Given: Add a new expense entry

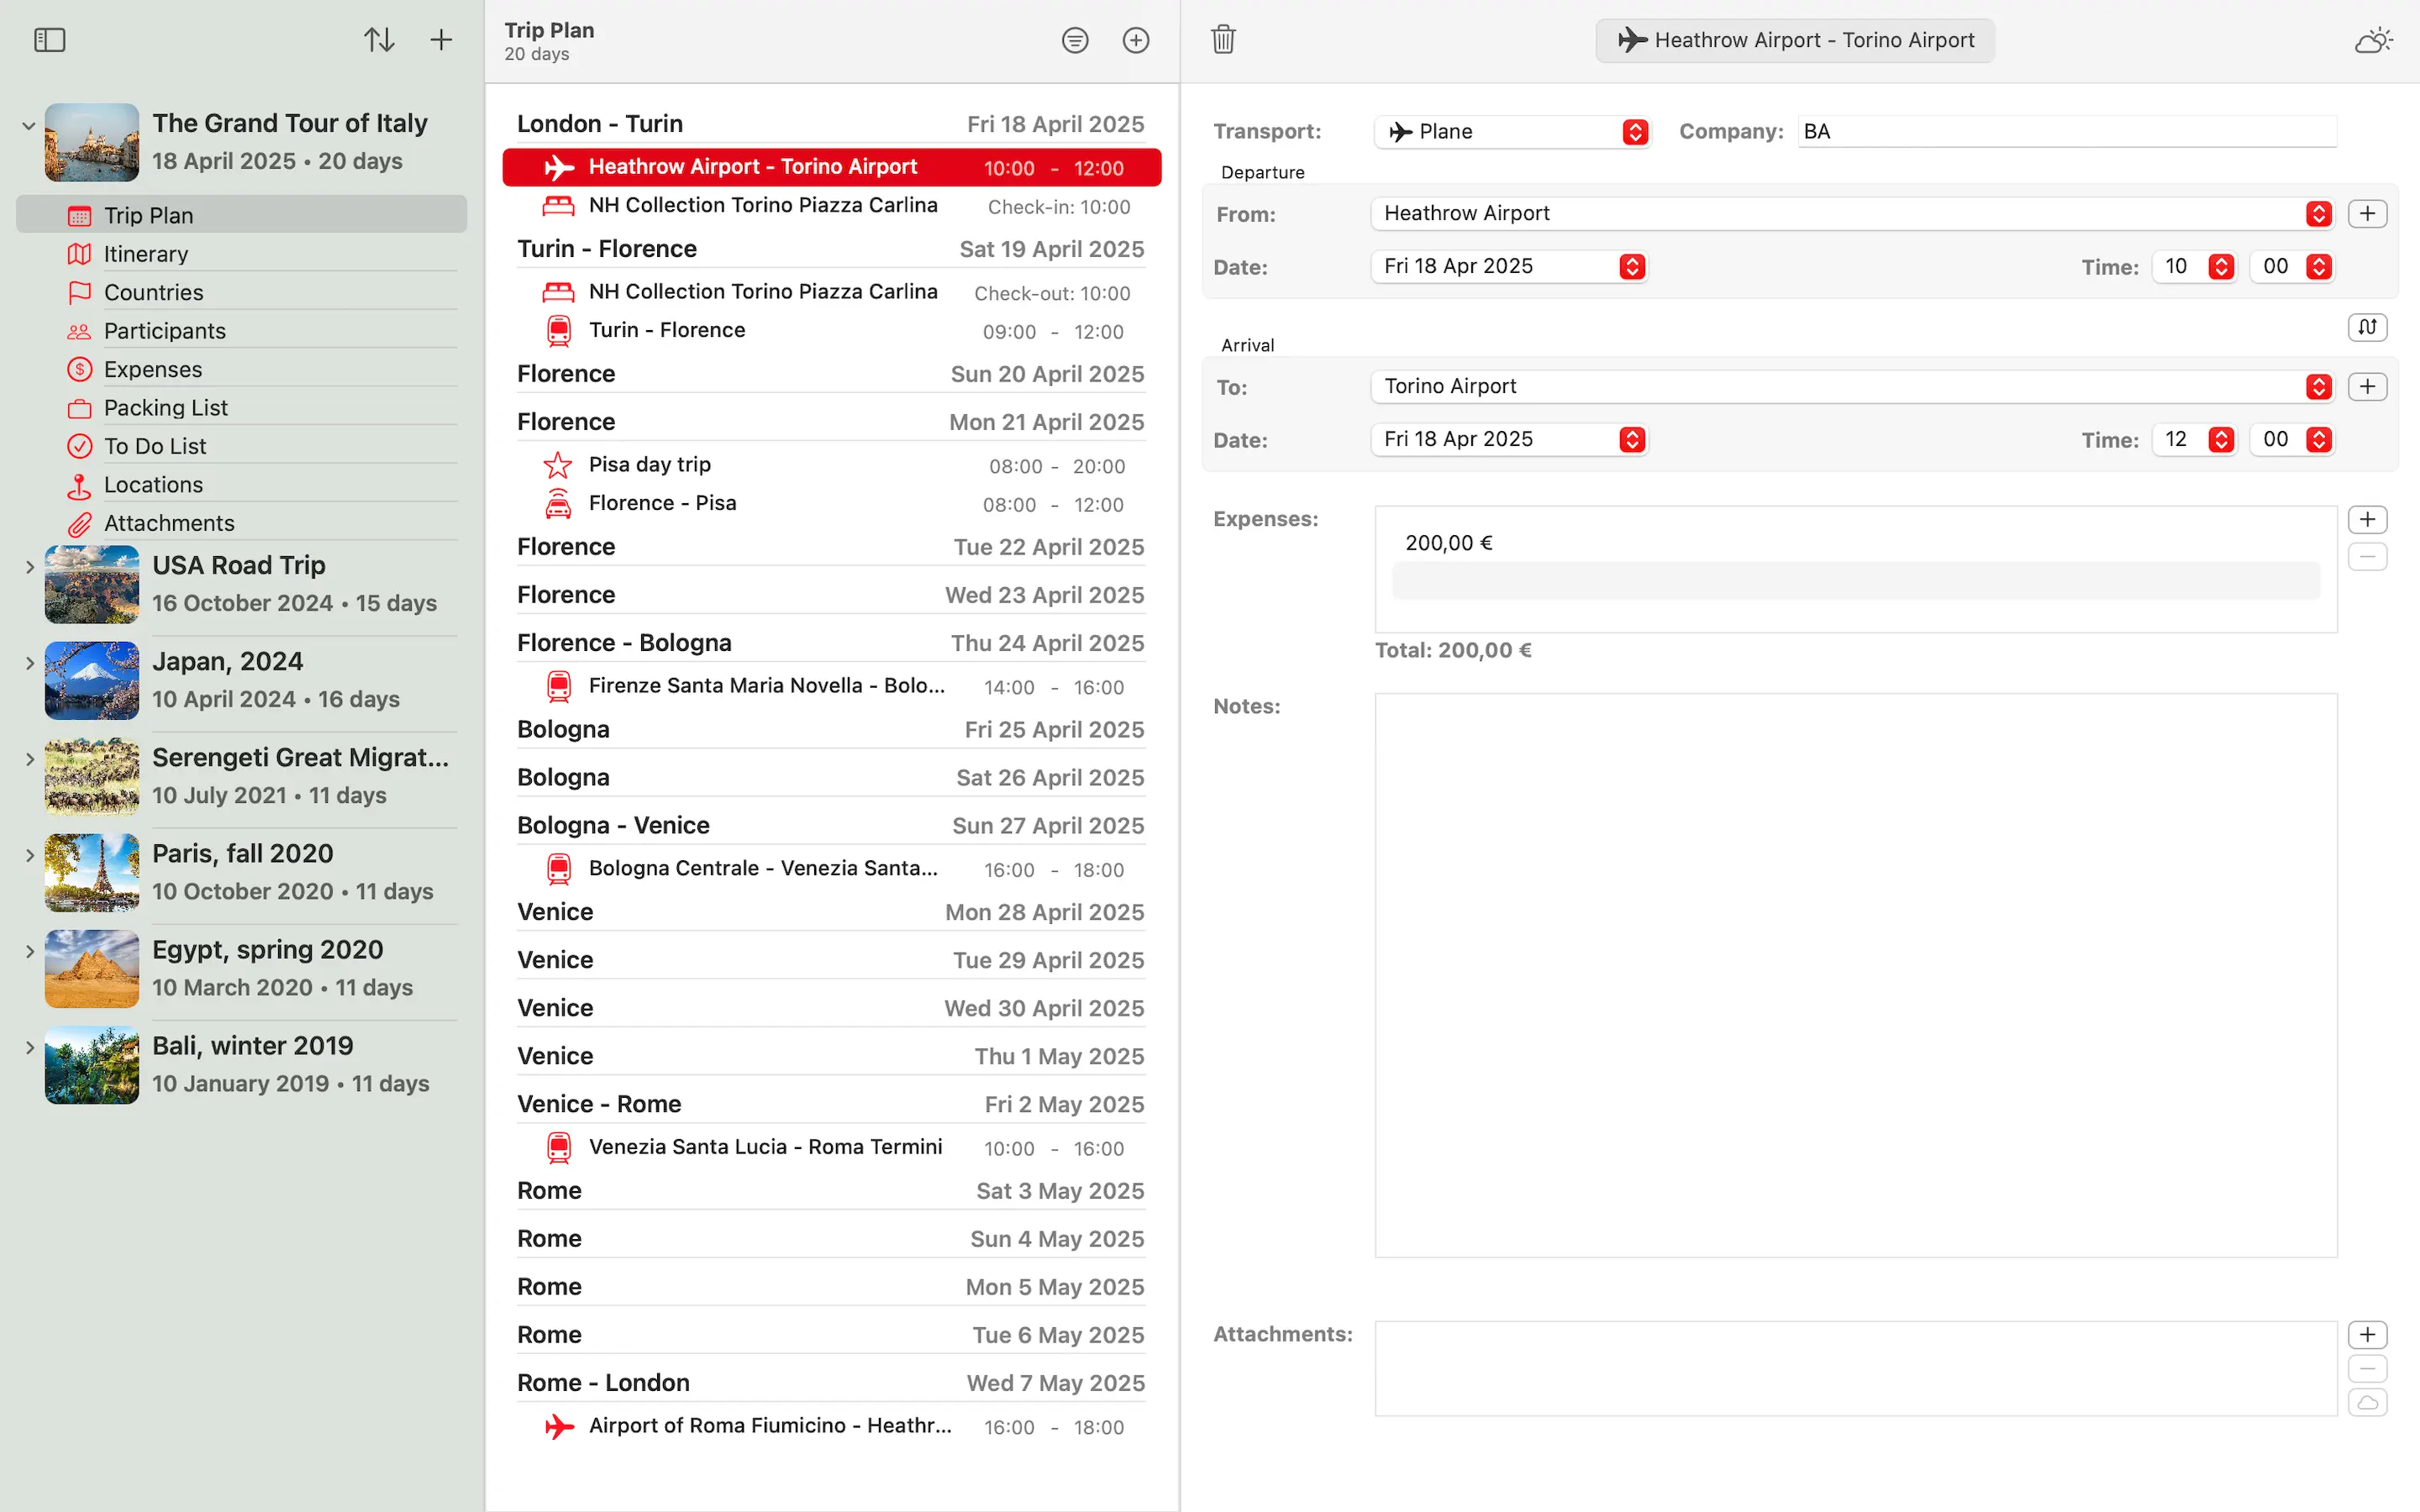Looking at the screenshot, I should pyautogui.click(x=2367, y=520).
